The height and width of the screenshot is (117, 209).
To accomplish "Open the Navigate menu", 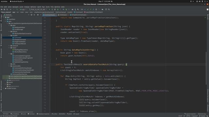I will (x=15, y=7).
